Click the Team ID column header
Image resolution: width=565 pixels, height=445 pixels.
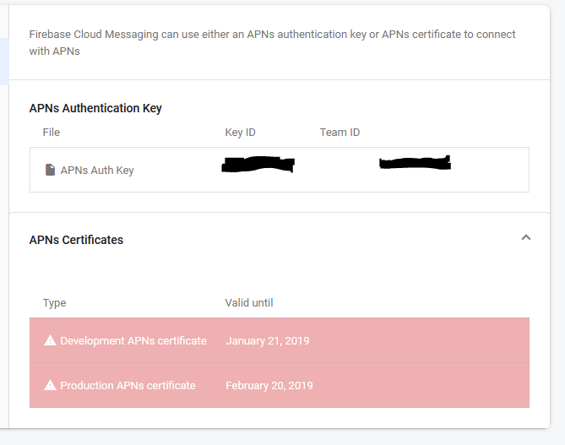point(340,133)
